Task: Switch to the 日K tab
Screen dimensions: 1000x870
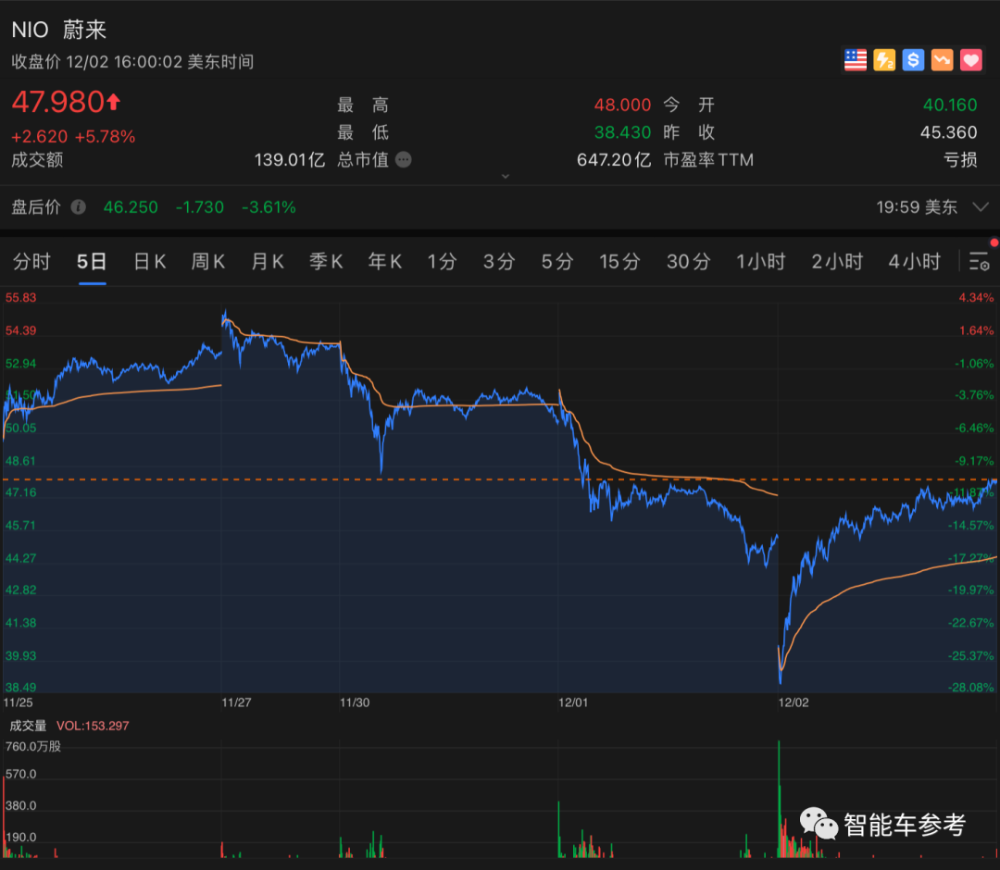Action: click(150, 261)
